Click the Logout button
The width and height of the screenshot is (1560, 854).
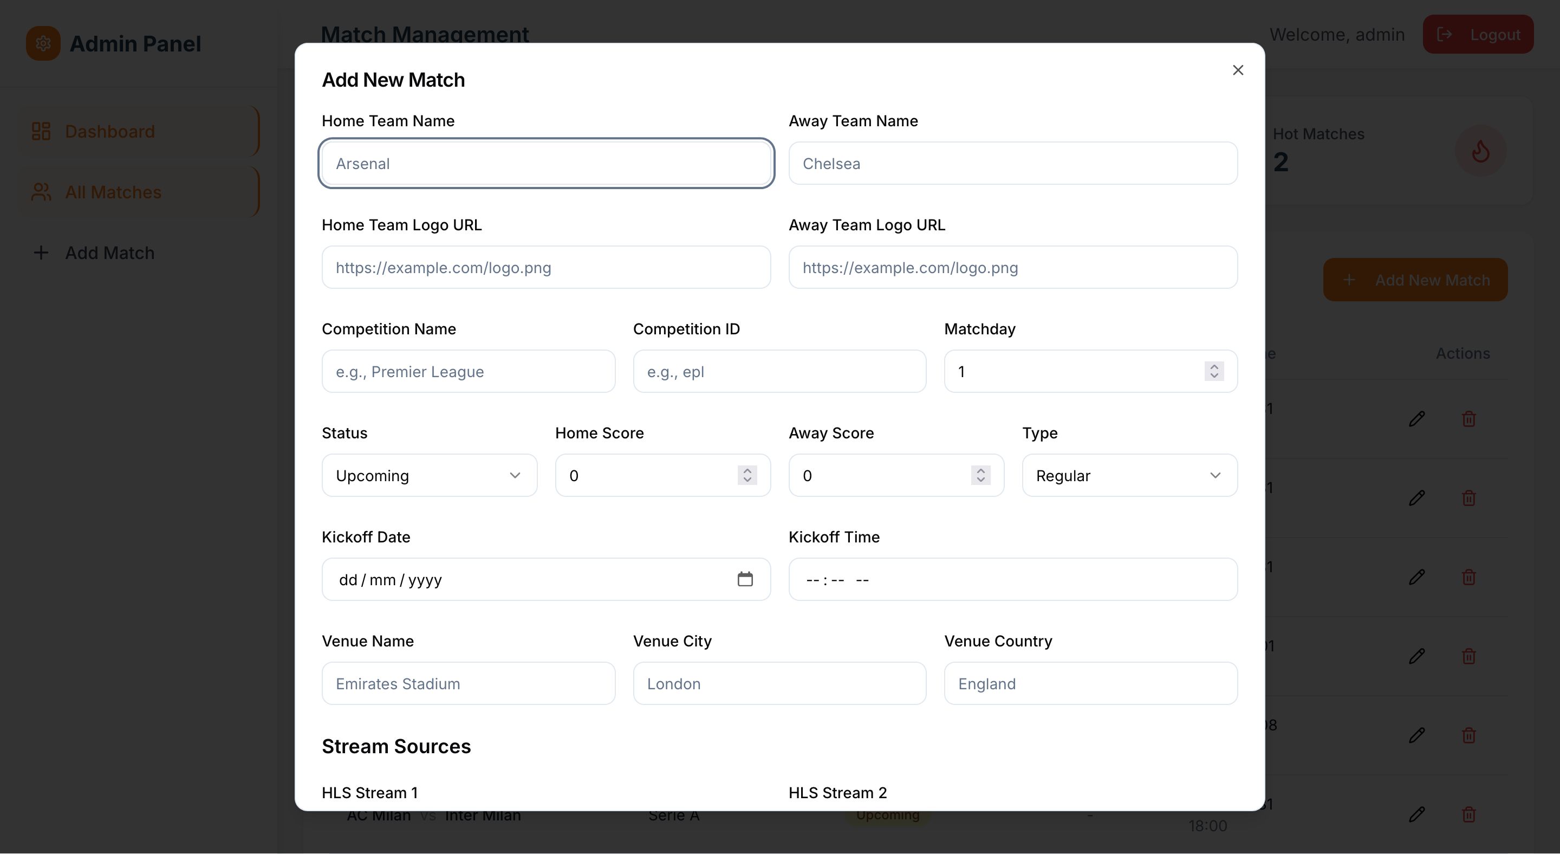(x=1478, y=35)
